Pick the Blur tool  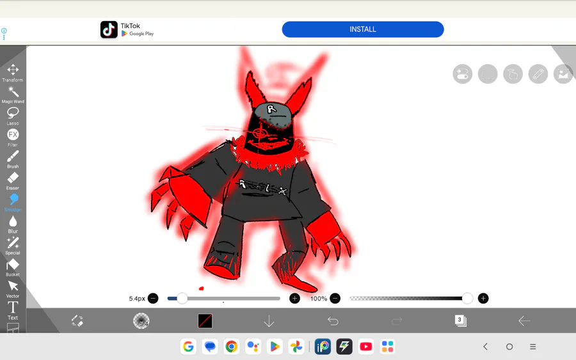pyautogui.click(x=13, y=224)
